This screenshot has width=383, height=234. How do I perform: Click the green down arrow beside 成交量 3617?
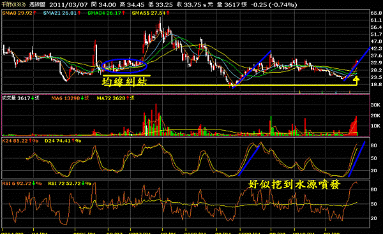[33, 98]
